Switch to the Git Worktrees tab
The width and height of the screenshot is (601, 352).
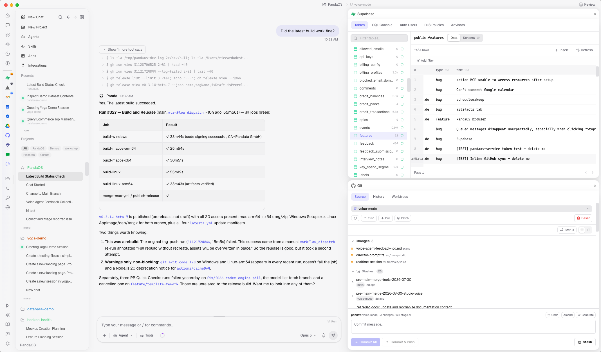[400, 197]
